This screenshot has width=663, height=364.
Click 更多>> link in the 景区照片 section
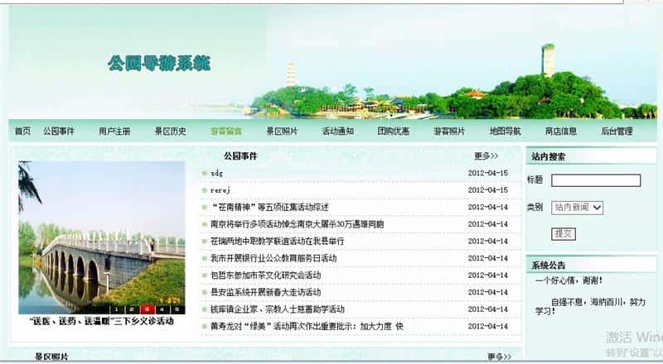click(500, 357)
